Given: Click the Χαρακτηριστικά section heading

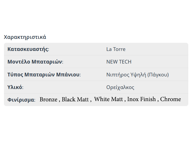Looking at the screenshot, I should point(25,37).
